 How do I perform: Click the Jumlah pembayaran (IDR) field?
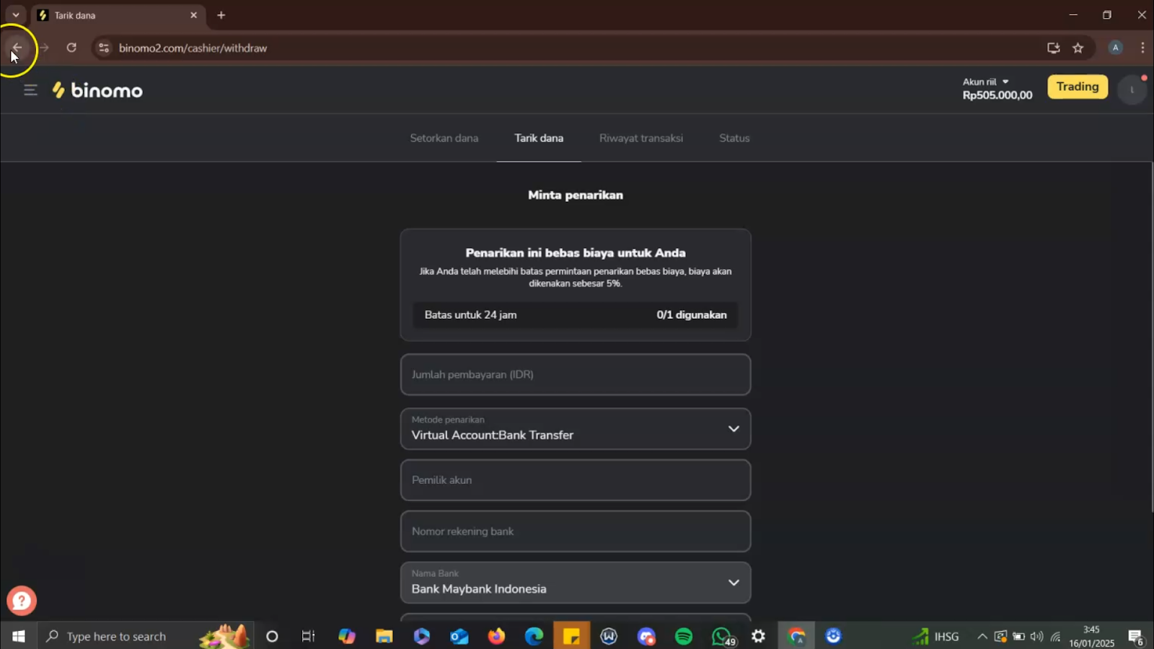tap(575, 375)
